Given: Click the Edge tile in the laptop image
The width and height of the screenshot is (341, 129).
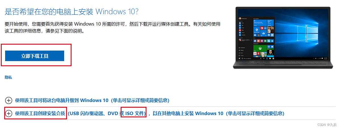Looking at the screenshot, I should 256,30.
